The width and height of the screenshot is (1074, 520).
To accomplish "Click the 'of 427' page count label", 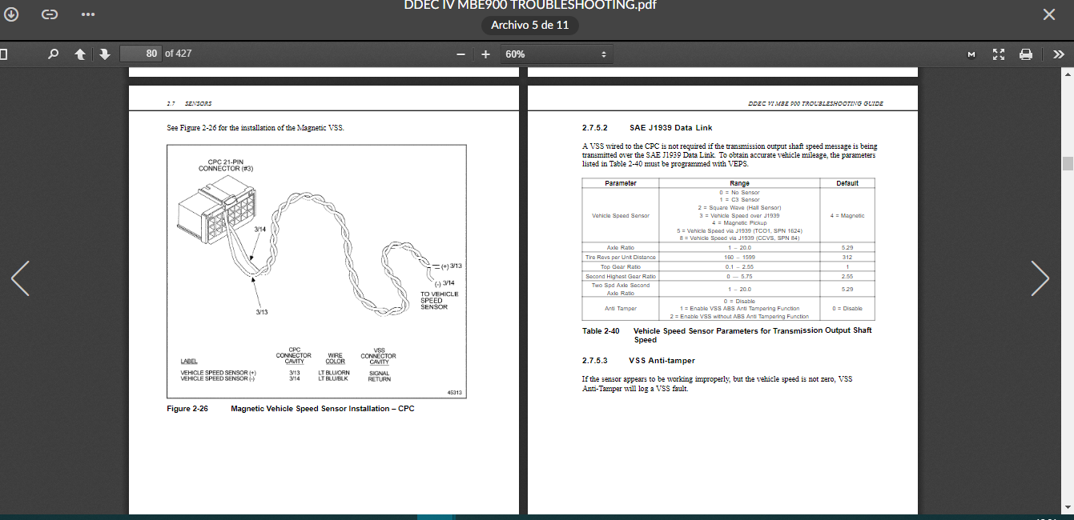I will [178, 54].
